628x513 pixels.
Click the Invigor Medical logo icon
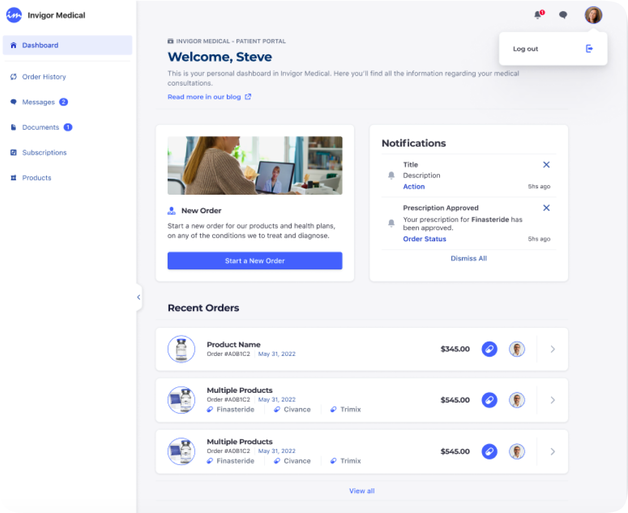coord(14,15)
